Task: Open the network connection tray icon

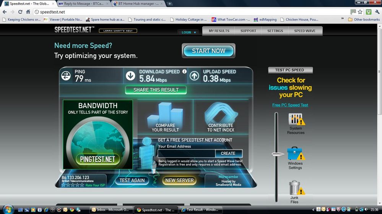Action: (361, 209)
